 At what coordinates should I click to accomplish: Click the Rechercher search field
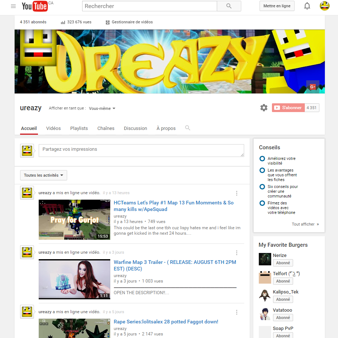click(150, 6)
